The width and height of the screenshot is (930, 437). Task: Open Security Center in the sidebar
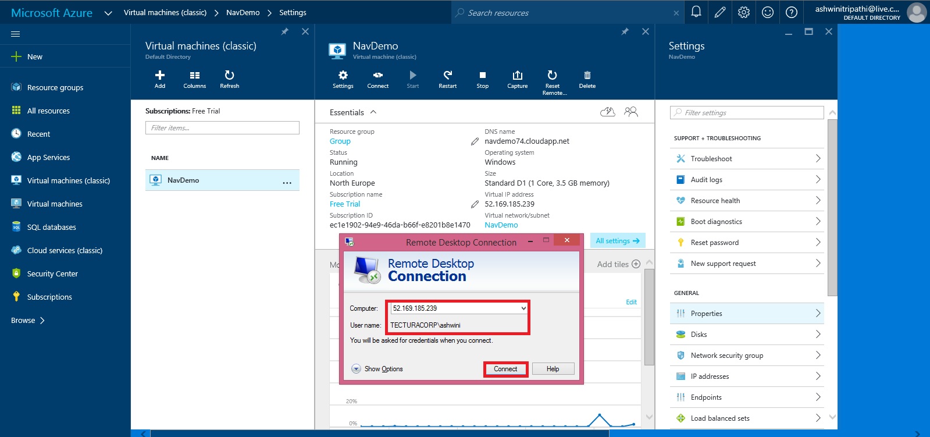[52, 273]
